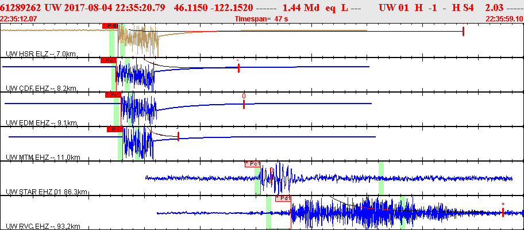Click the UW RVC EHZ channel label

pos(43,226)
